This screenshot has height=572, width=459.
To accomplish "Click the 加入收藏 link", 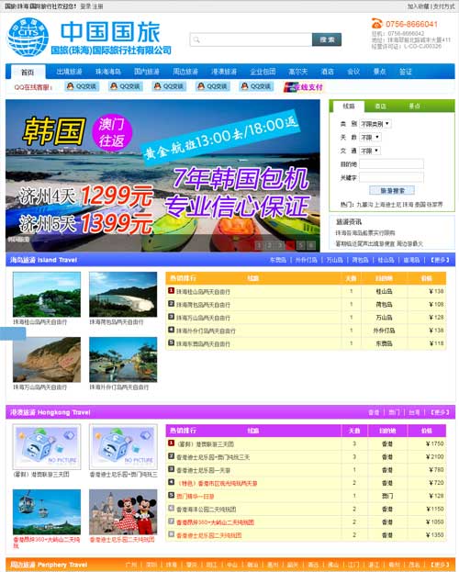I will click(x=419, y=6).
